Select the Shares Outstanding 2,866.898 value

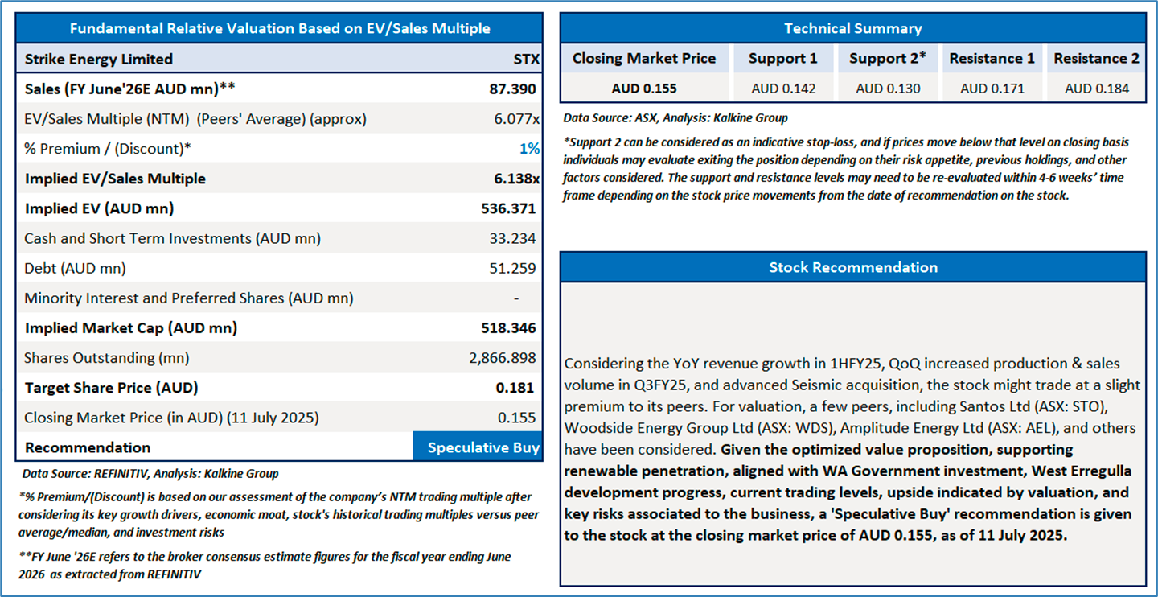point(503,358)
